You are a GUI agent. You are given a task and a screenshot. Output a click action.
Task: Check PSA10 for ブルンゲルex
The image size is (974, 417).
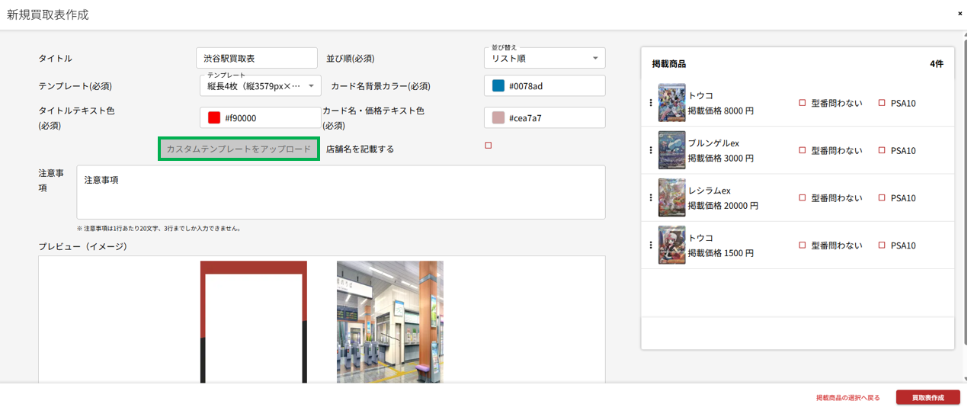pyautogui.click(x=882, y=150)
